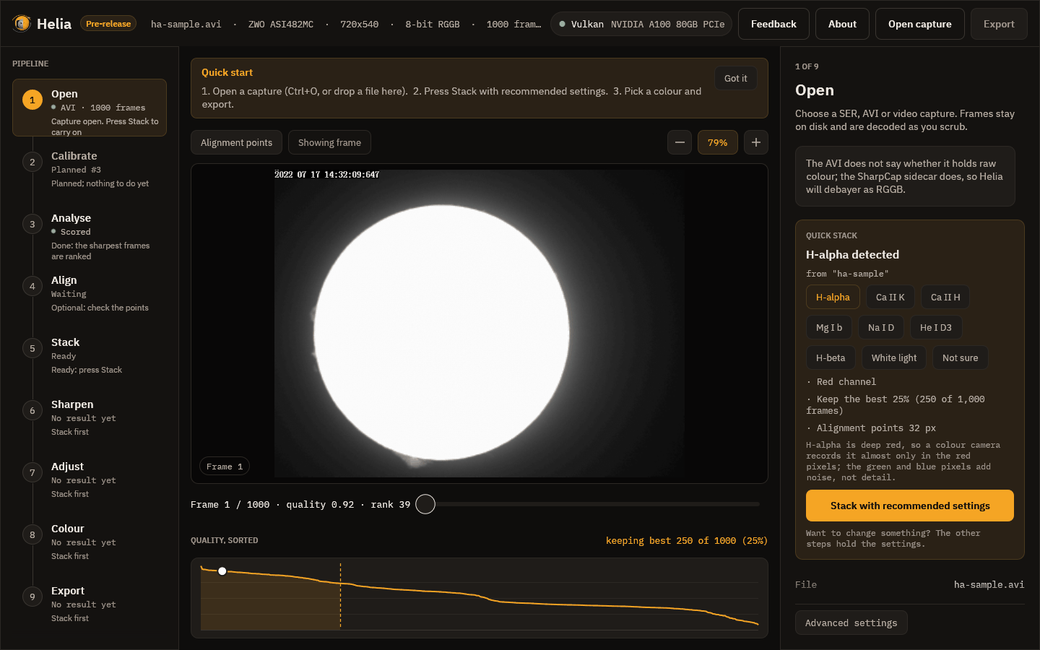Click the dashed keep-threshold line on quality chart
This screenshot has width=1040, height=650.
tap(340, 597)
